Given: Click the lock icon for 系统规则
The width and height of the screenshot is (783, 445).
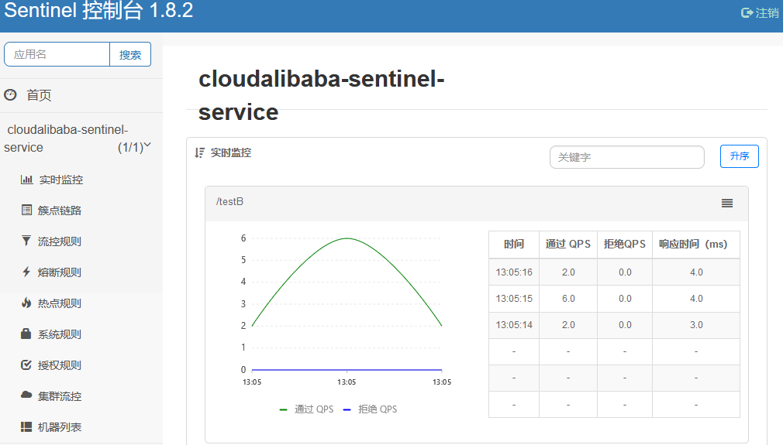Looking at the screenshot, I should (x=26, y=334).
